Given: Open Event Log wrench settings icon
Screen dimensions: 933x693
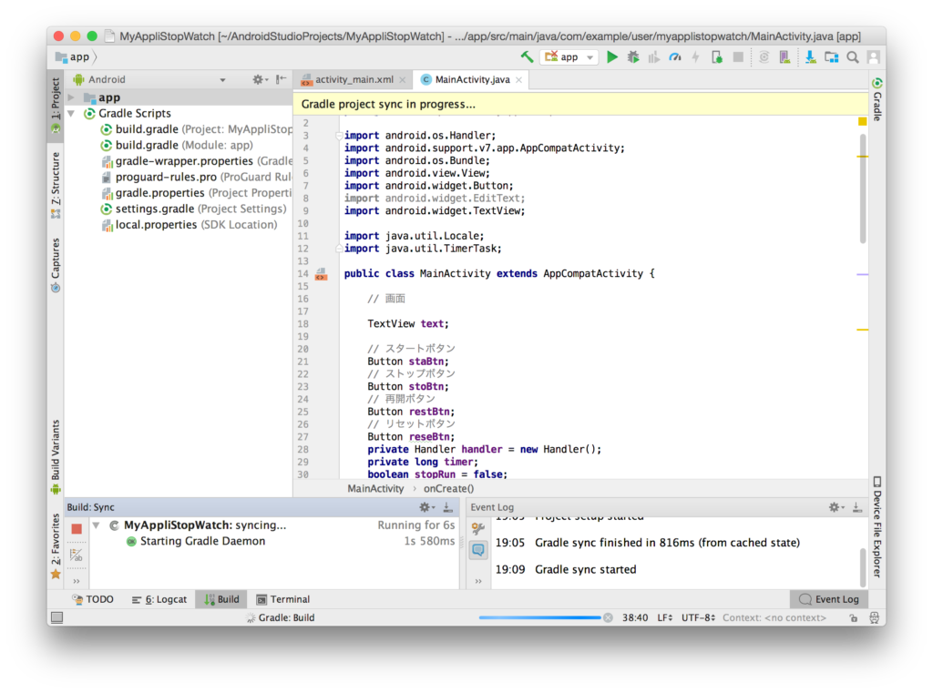Looking at the screenshot, I should (477, 527).
